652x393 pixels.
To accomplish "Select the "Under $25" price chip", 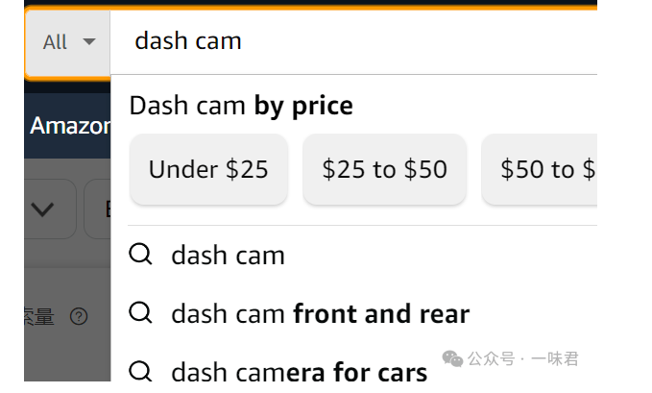I will click(x=208, y=170).
